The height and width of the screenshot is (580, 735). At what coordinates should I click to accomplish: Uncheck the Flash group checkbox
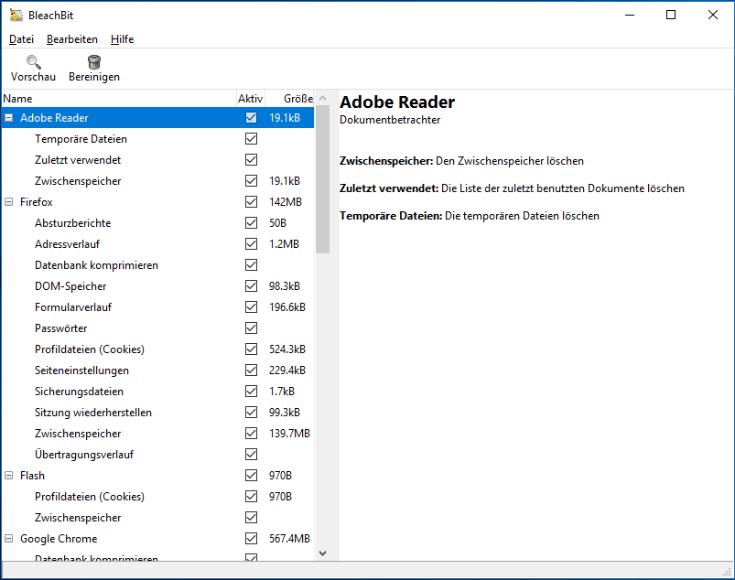251,476
